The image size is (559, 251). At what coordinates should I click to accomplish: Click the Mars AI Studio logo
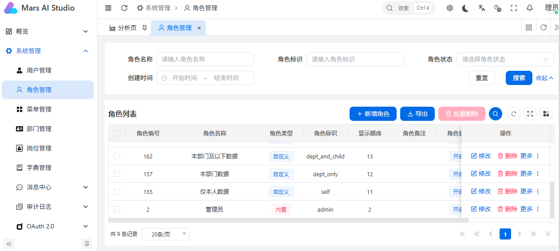point(11,8)
